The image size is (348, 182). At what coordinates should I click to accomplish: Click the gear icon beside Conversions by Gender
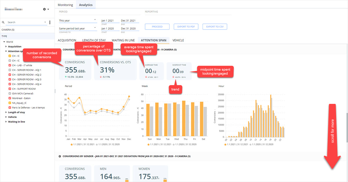[x=60, y=156]
